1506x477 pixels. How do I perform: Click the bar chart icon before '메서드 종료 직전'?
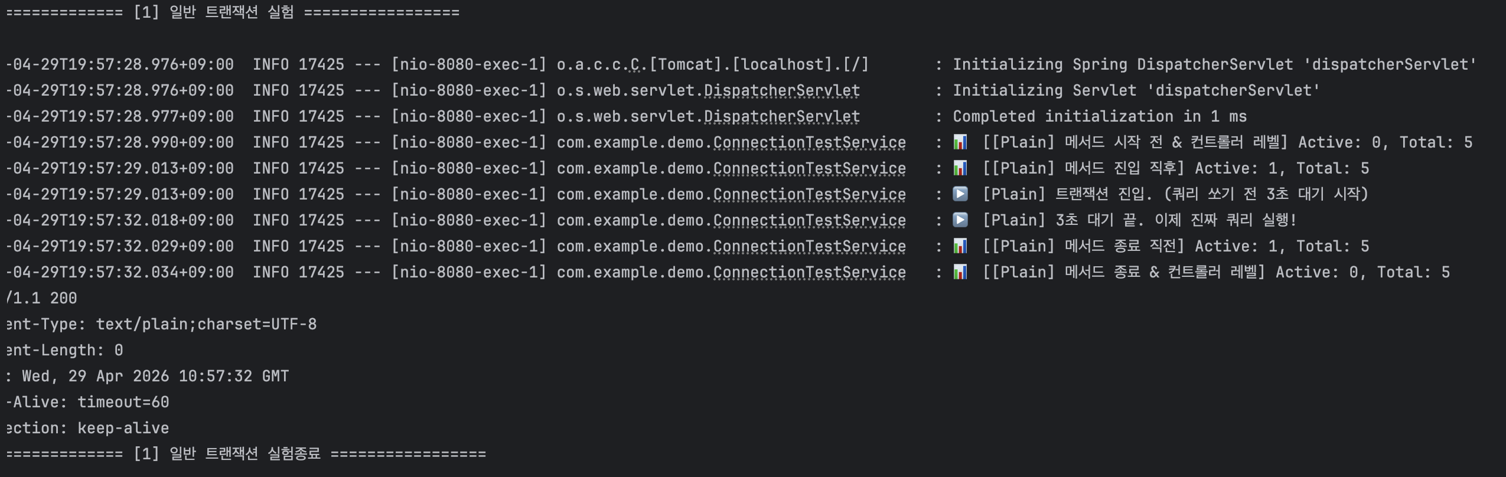[960, 246]
